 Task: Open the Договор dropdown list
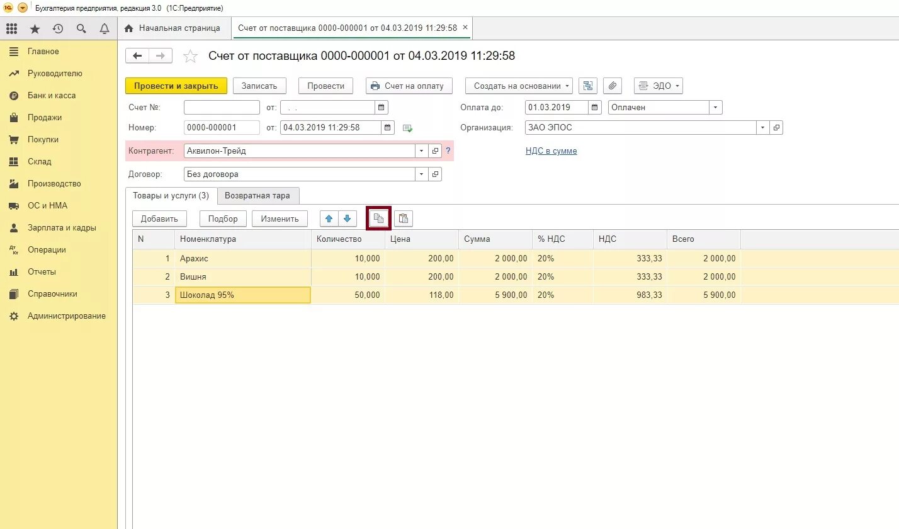421,174
